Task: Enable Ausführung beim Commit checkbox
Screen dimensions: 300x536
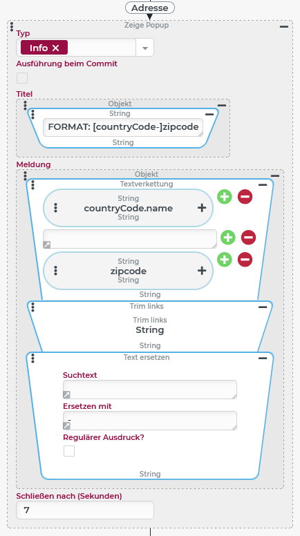Action: 22,78
